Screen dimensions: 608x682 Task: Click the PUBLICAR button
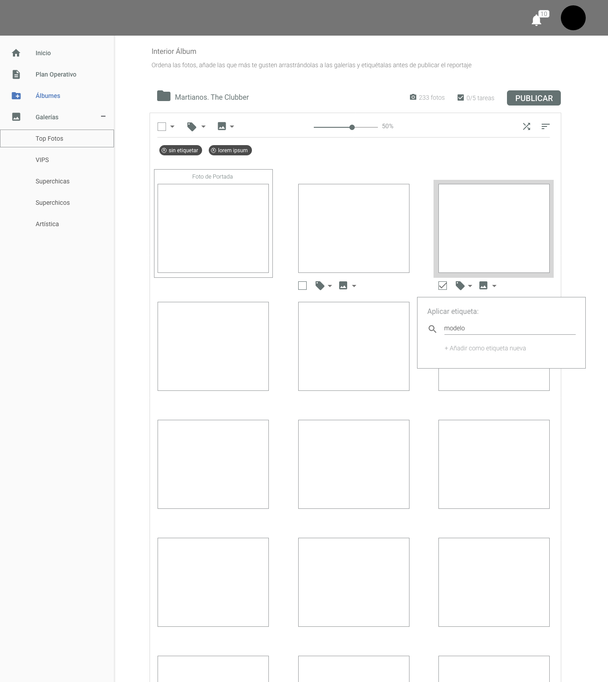[534, 98]
